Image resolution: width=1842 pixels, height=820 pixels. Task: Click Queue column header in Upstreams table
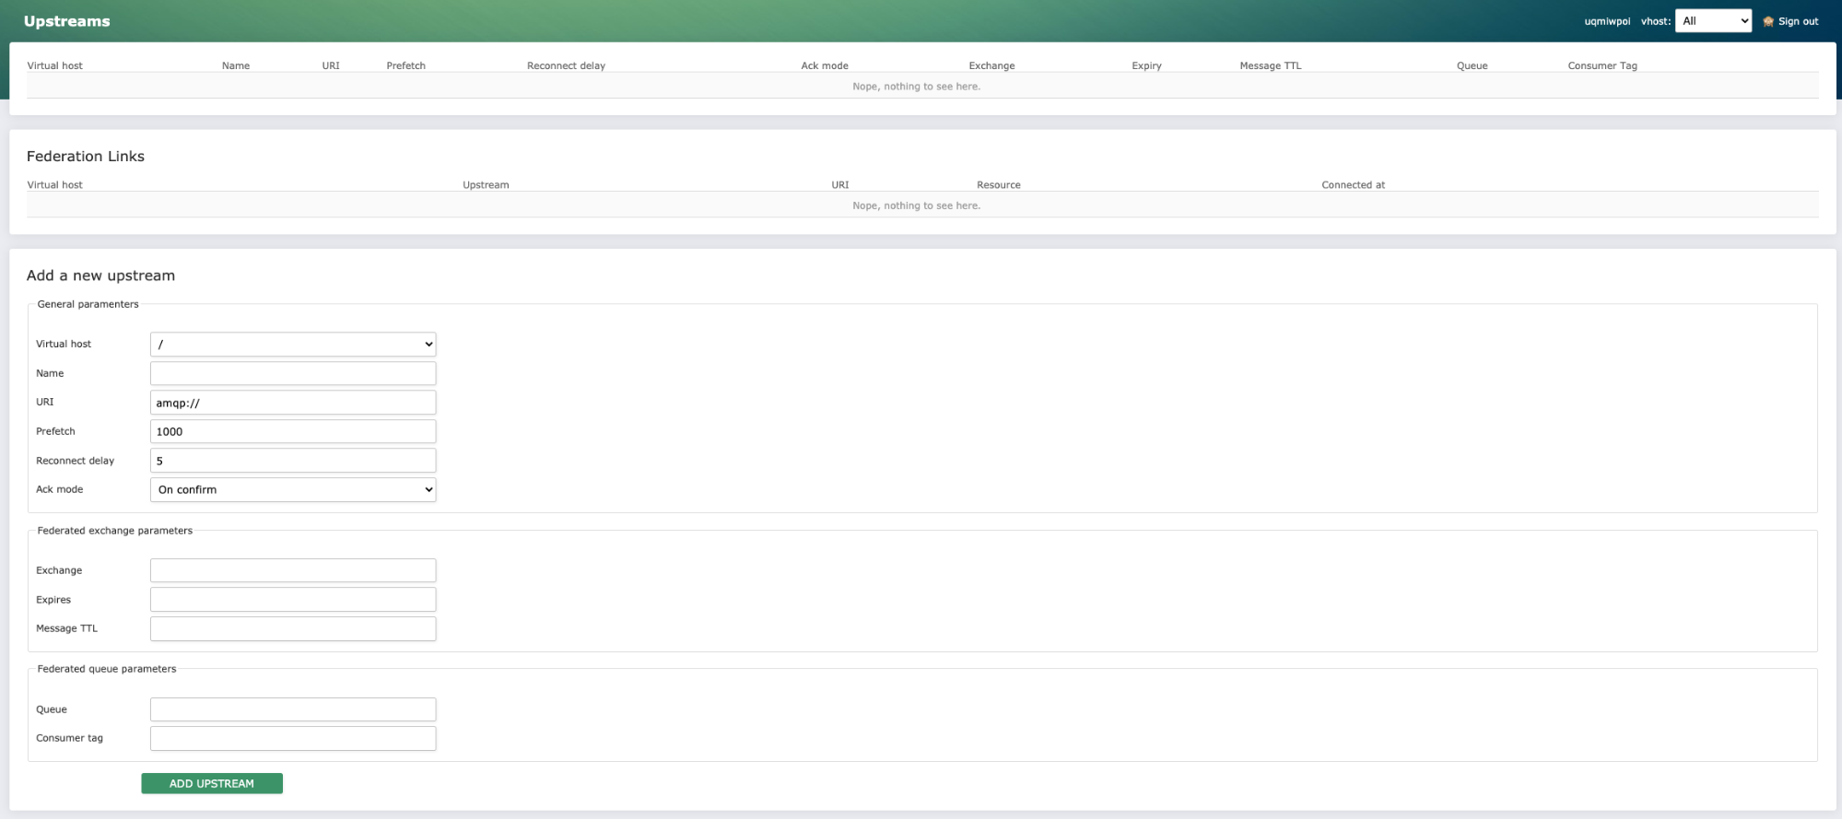click(x=1472, y=65)
